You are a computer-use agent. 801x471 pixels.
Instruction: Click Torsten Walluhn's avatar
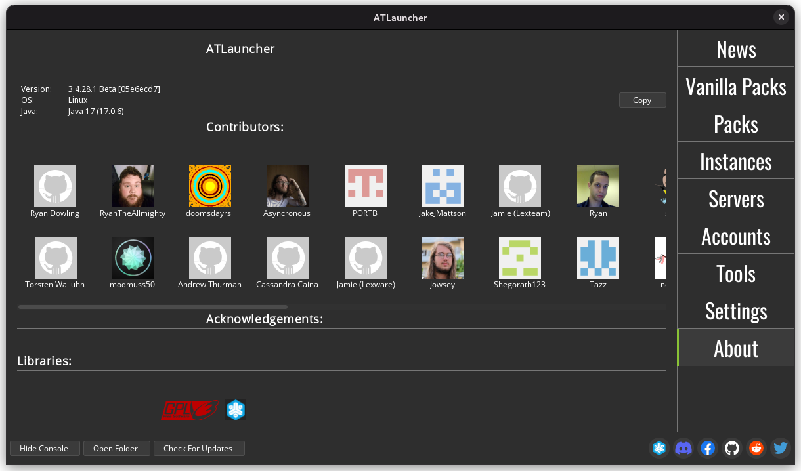pyautogui.click(x=55, y=258)
